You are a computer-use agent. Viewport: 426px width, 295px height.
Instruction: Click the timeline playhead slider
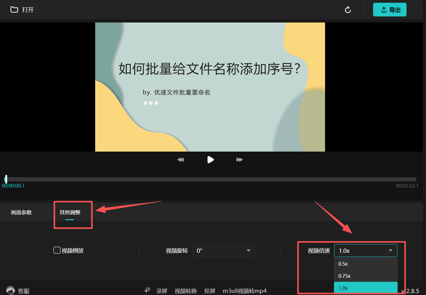pos(5,179)
